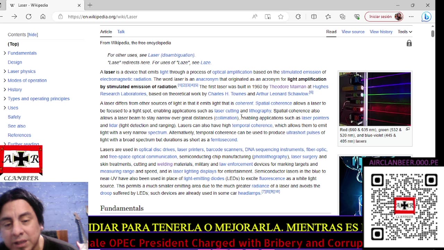Screen dimensions: 444x250
Task: Add this page to favorites star
Action: (x=280, y=17)
